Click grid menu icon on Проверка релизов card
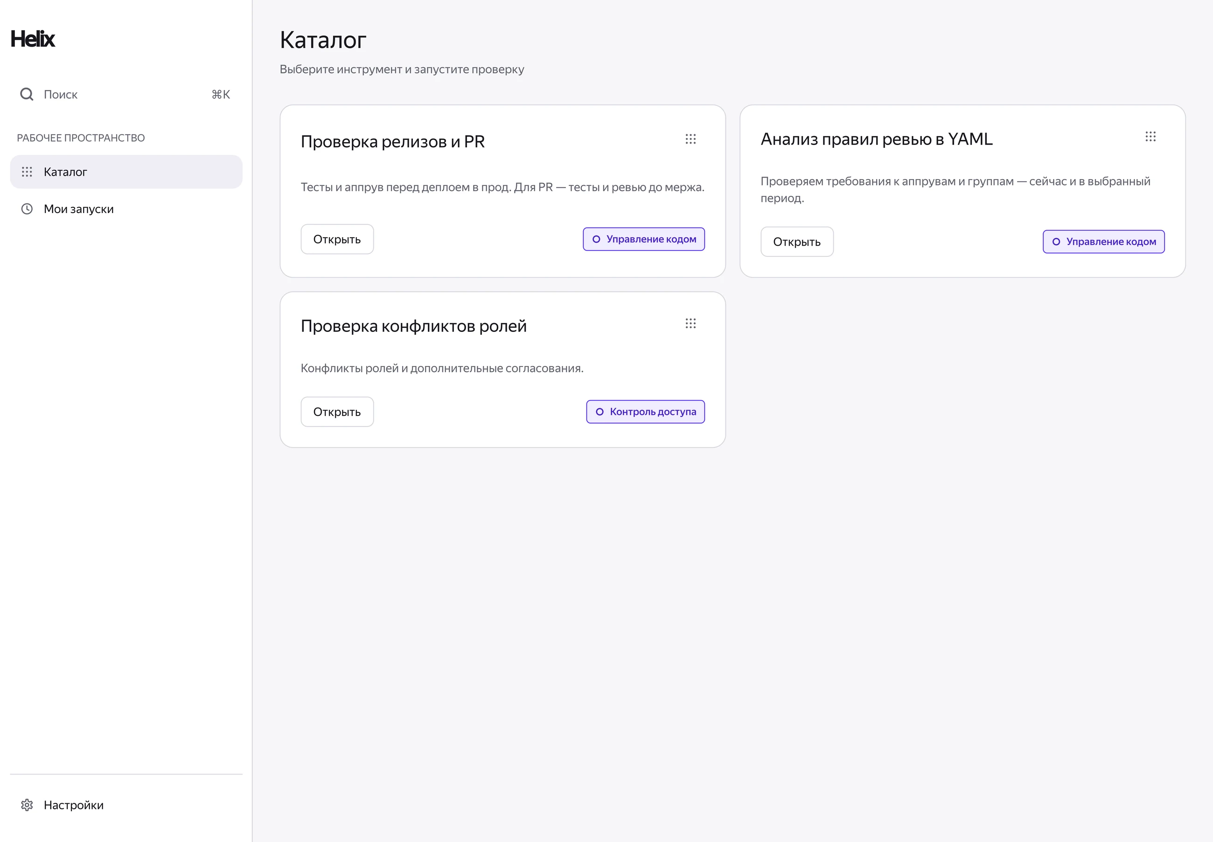Image resolution: width=1213 pixels, height=842 pixels. [x=690, y=139]
